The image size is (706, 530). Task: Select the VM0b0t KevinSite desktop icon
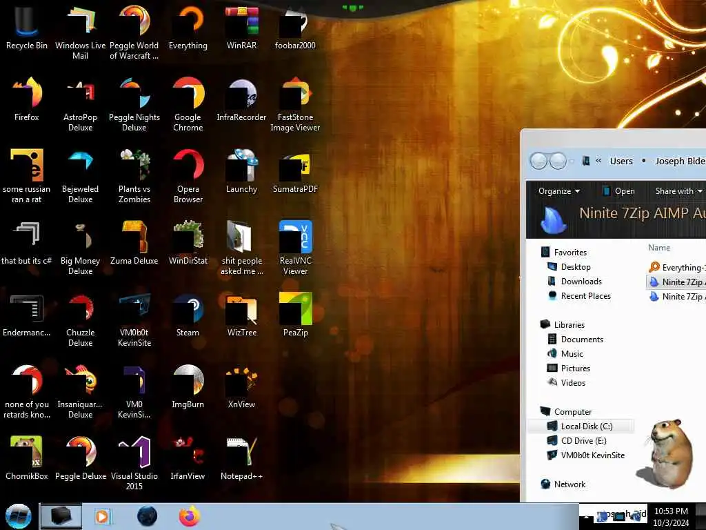coord(134,320)
